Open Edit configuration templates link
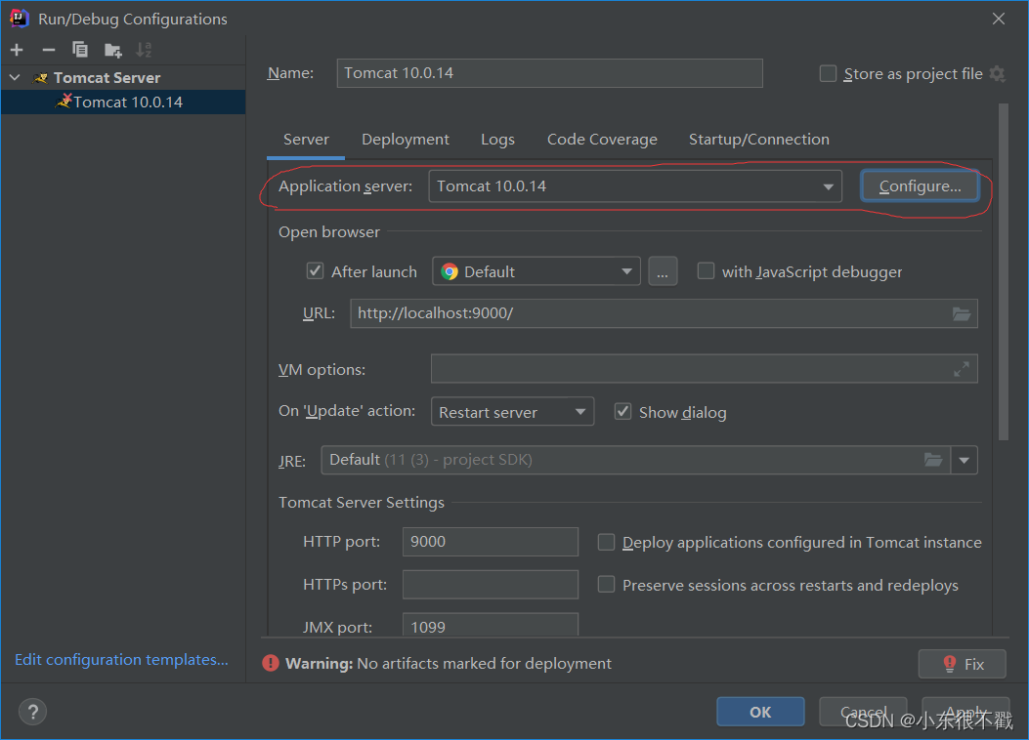 tap(121, 660)
